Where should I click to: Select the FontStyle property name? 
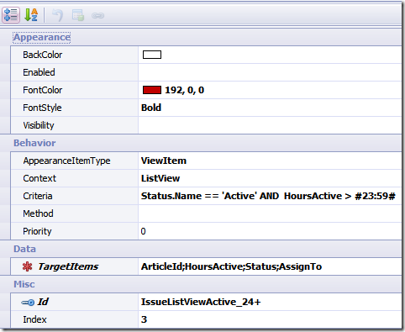[x=42, y=108]
